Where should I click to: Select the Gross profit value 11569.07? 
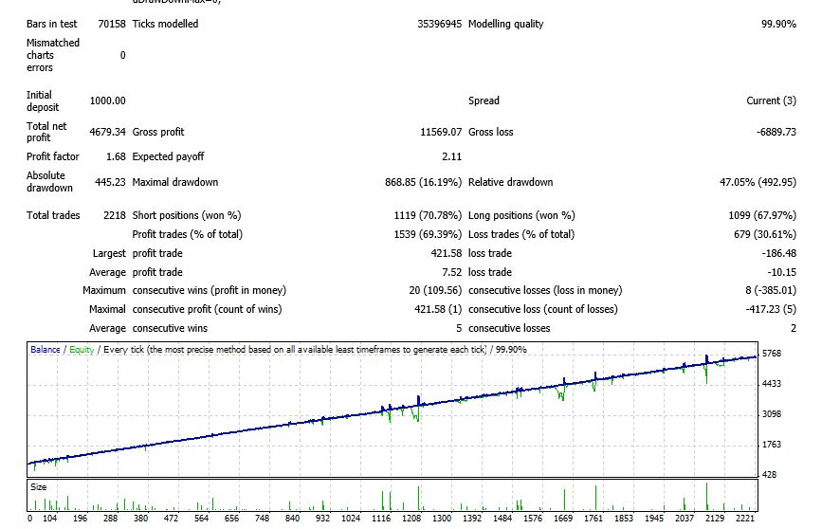coord(440,133)
